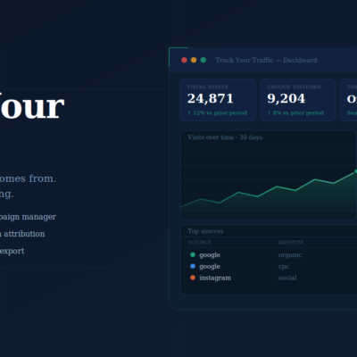Click the orange dot beside instagram
Viewport: 357px width, 357px height.
pos(193,278)
